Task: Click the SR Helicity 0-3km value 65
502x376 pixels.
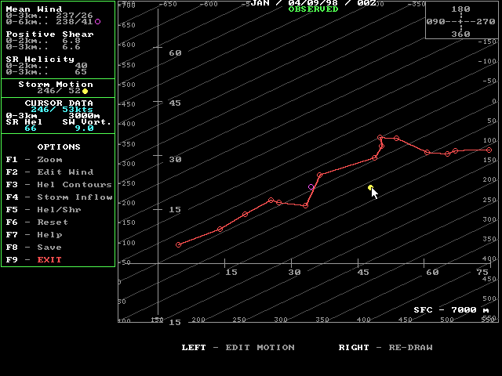Action: pyautogui.click(x=81, y=72)
